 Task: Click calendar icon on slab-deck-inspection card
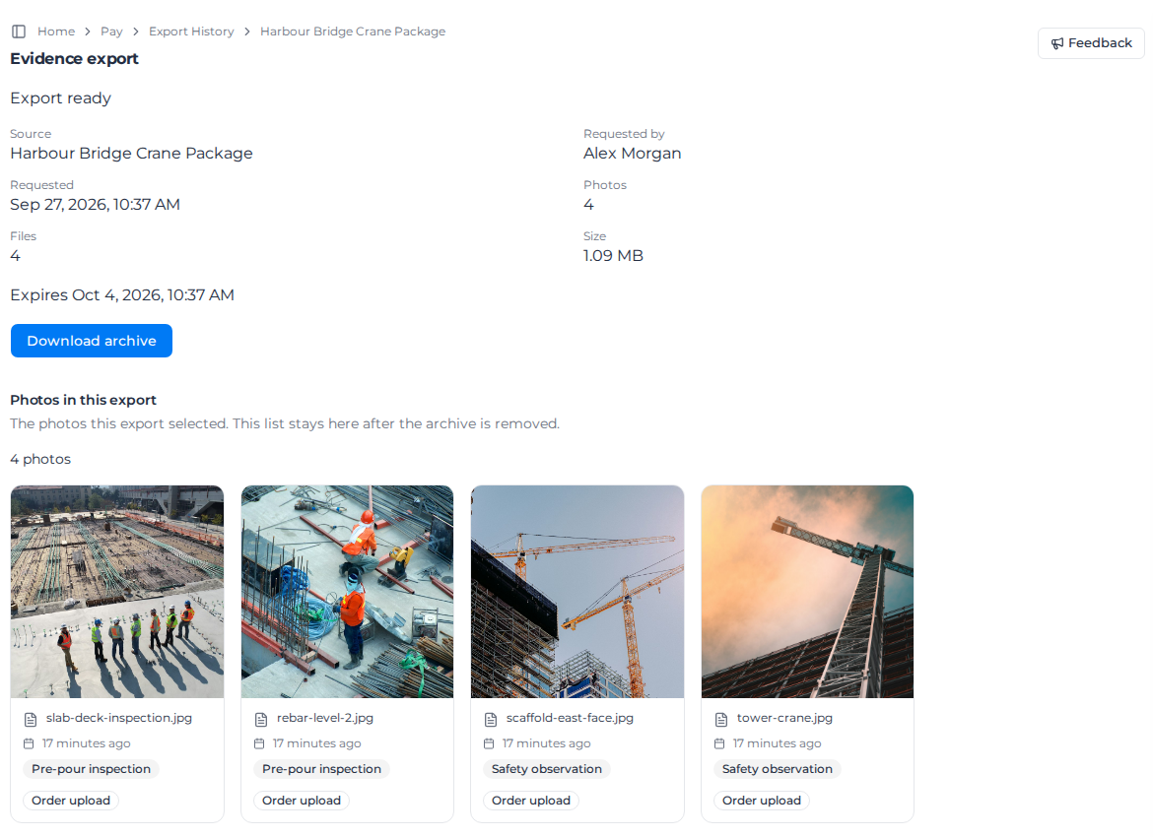coord(29,743)
